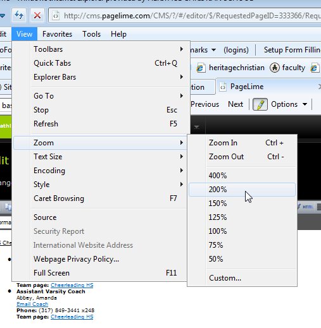Select Stop in View menu
The height and width of the screenshot is (328, 321).
pos(100,110)
